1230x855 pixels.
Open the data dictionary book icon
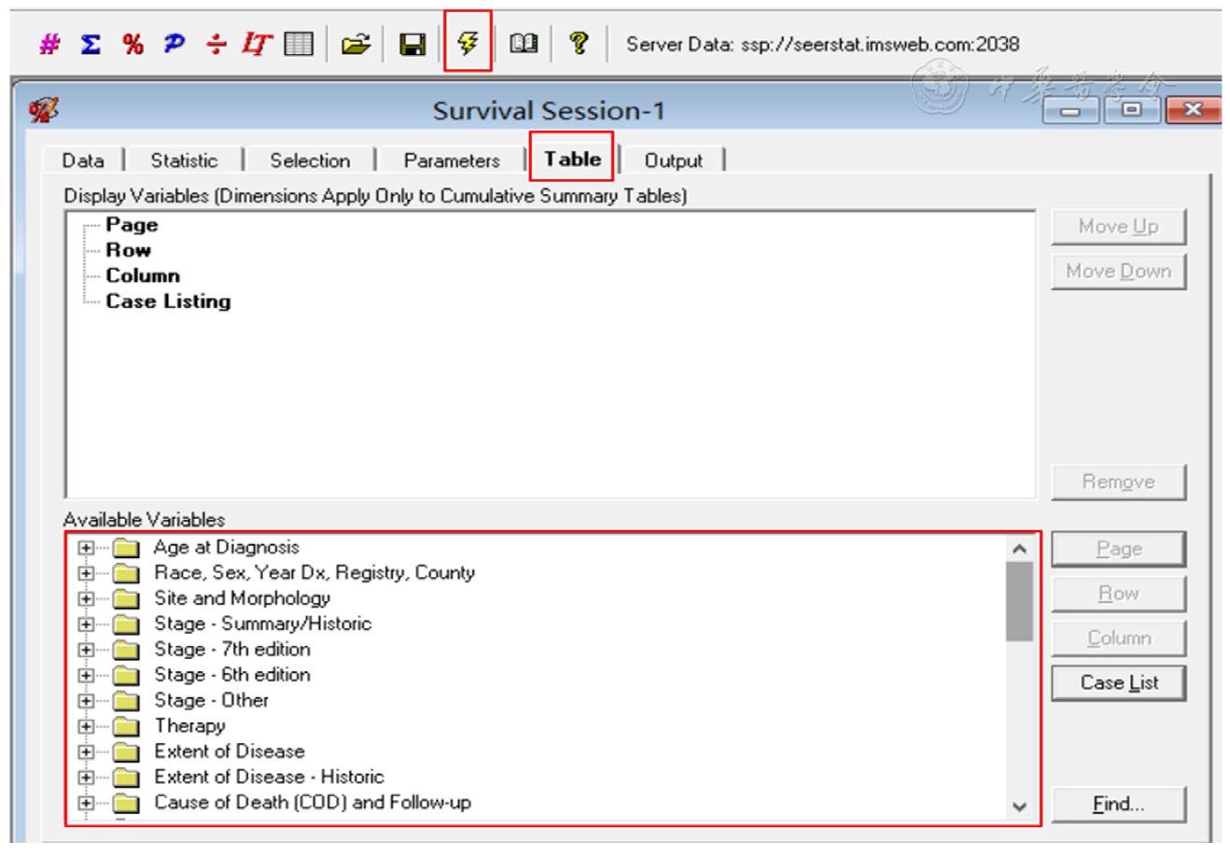click(x=524, y=44)
